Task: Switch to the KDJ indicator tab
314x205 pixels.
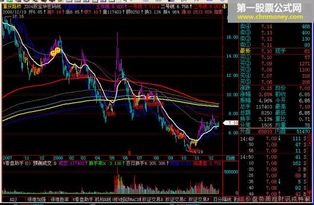Action: pyautogui.click(x=14, y=200)
